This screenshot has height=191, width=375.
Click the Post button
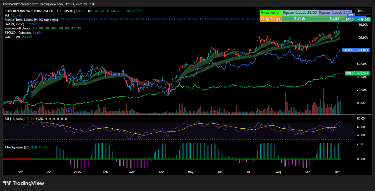pos(351,15)
